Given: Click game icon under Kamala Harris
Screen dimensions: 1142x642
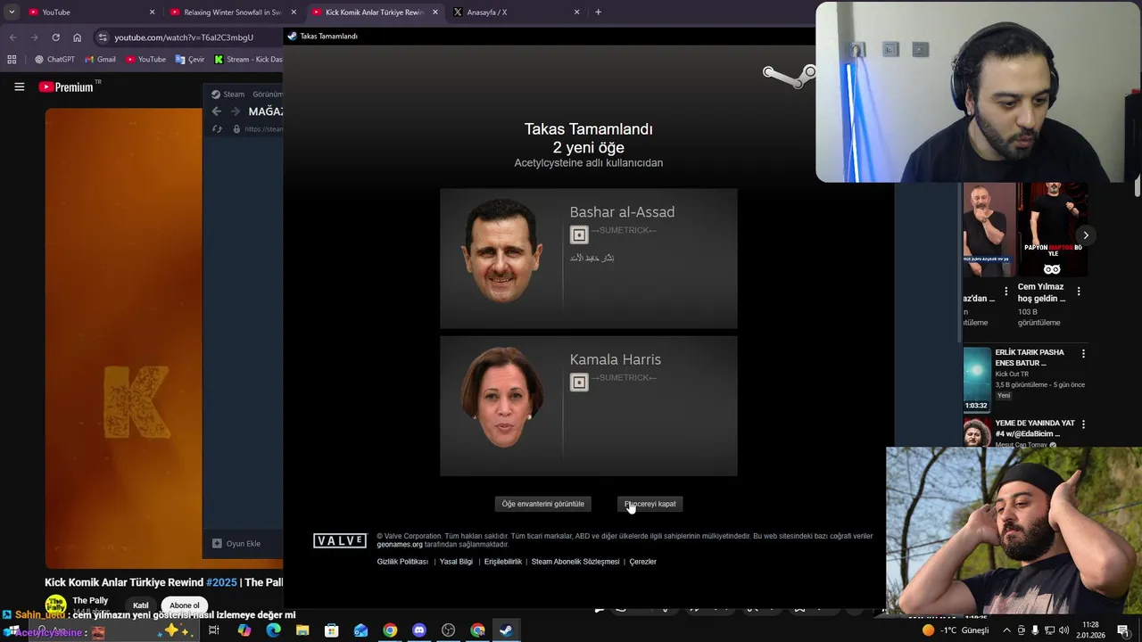Looking at the screenshot, I should tap(579, 382).
